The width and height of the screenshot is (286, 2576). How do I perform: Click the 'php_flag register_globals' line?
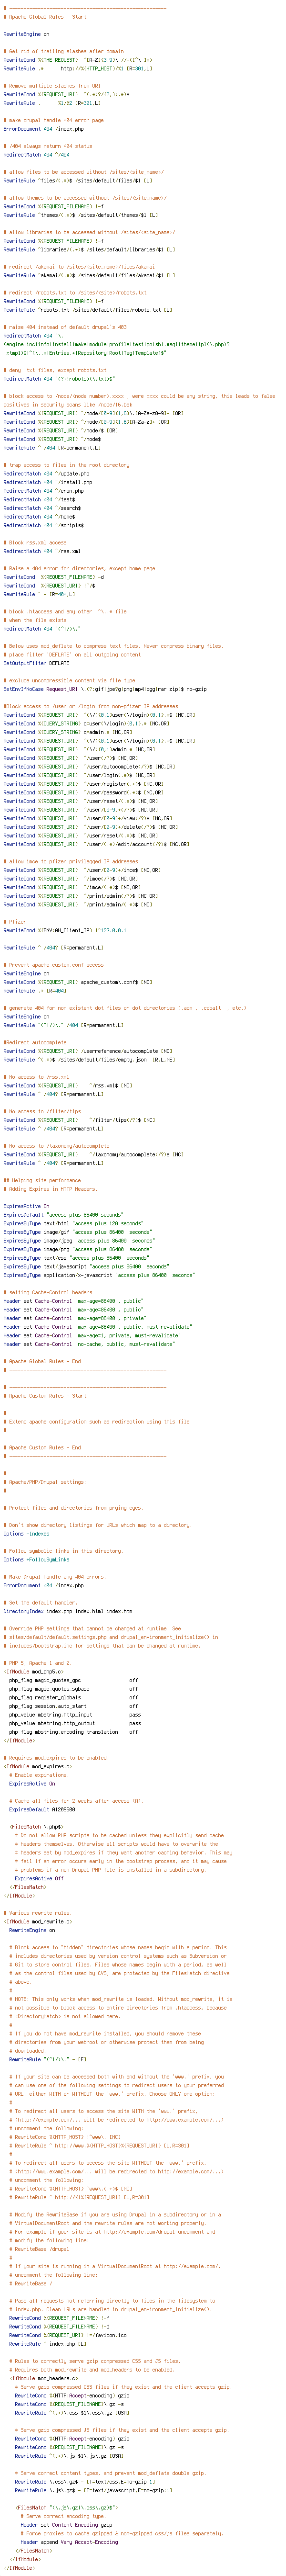(74, 1697)
